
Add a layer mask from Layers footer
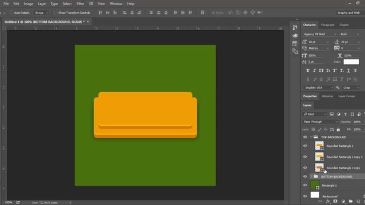click(x=335, y=201)
